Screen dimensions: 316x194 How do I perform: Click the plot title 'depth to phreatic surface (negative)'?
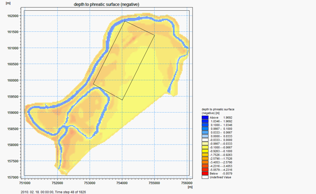click(x=106, y=4)
